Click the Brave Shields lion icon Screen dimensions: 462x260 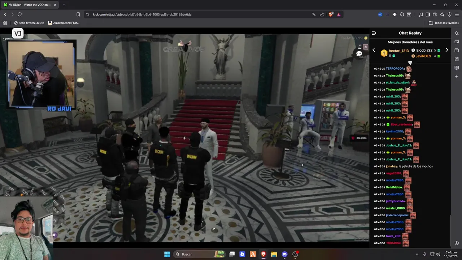[x=331, y=14]
